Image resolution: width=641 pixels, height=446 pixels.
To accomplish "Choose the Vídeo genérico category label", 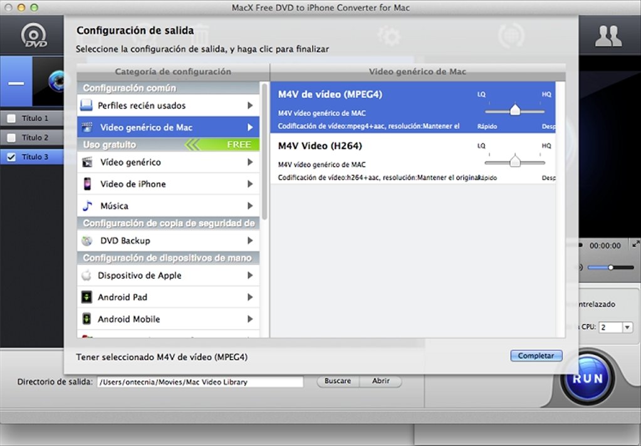I will (131, 162).
